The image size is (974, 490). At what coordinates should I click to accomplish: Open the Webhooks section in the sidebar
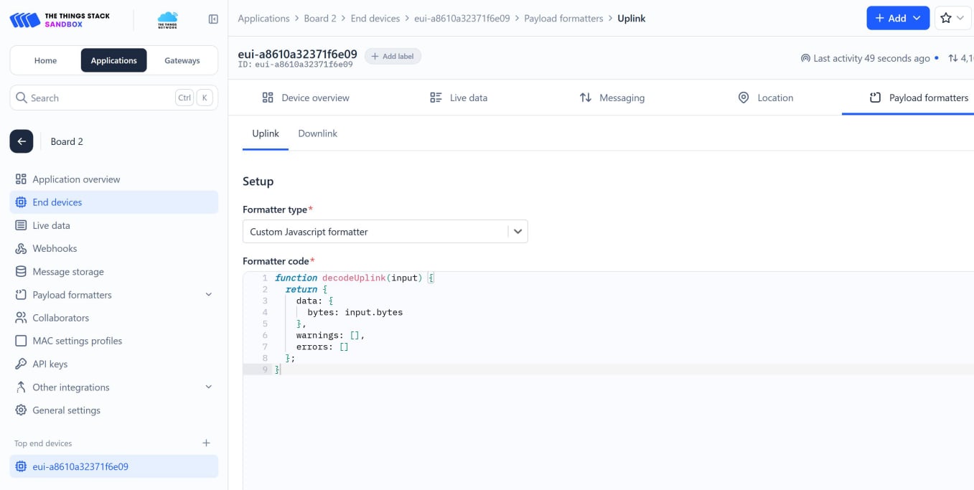point(53,248)
